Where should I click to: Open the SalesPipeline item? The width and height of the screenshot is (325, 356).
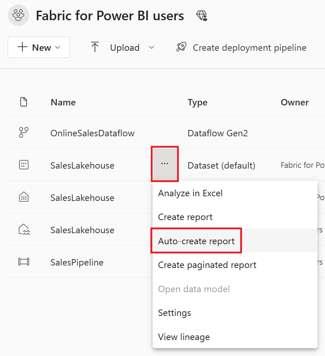[77, 262]
